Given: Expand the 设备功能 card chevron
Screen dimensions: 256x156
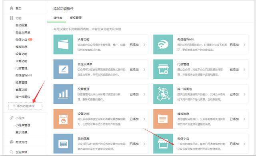Looking at the screenshot, I should coord(144,119).
